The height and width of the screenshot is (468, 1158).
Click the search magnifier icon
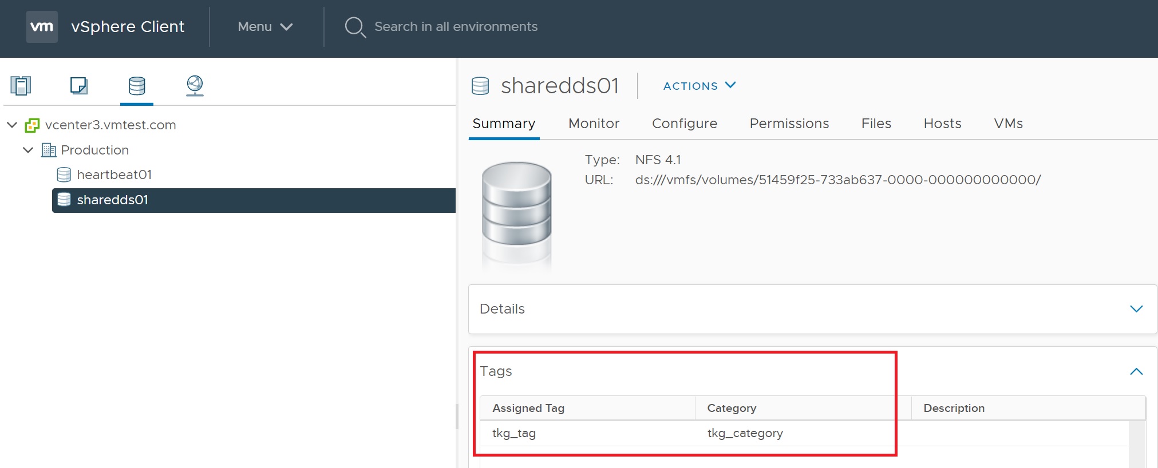355,27
